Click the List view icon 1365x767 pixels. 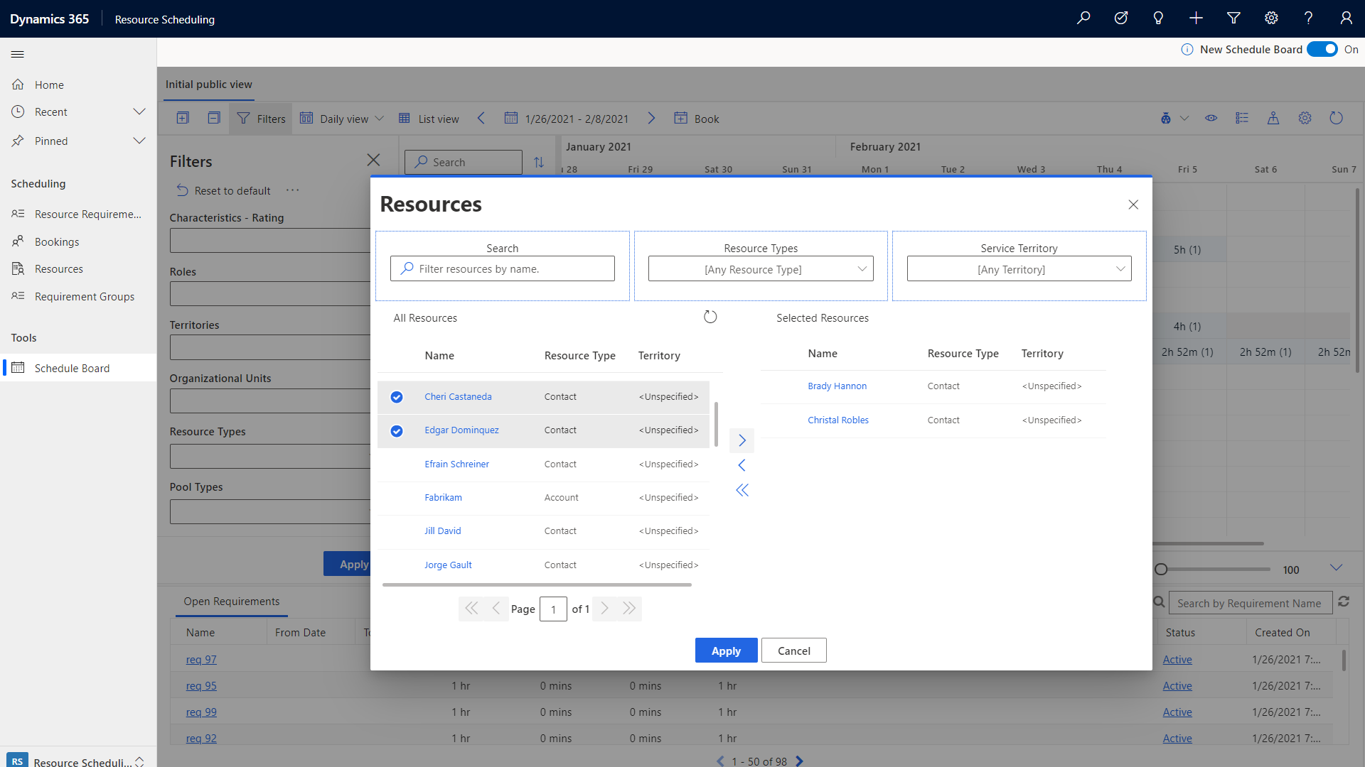pyautogui.click(x=404, y=118)
